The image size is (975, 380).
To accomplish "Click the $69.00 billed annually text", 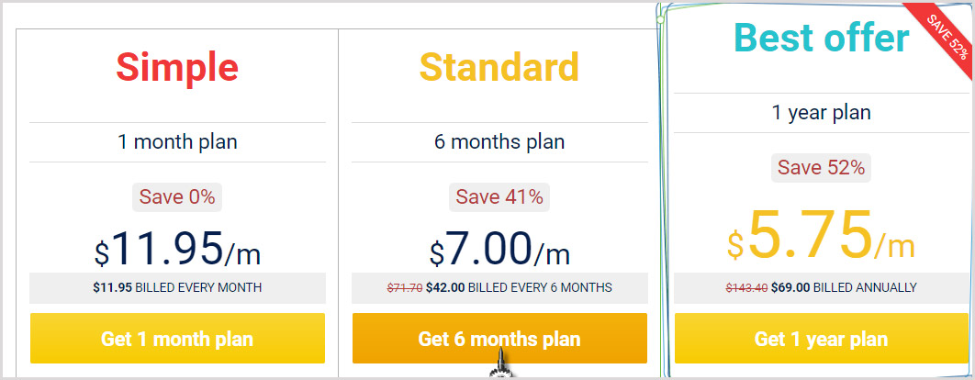I will coord(844,288).
